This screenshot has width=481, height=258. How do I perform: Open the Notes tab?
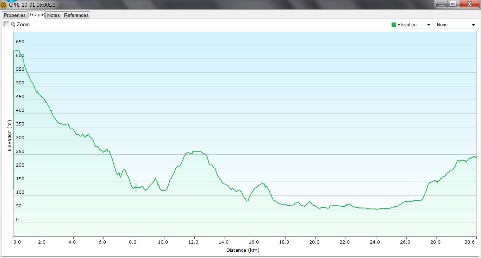click(x=54, y=15)
